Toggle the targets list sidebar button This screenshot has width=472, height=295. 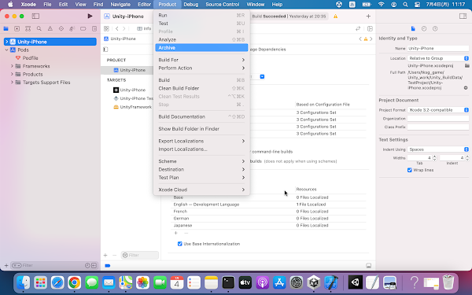[105, 50]
